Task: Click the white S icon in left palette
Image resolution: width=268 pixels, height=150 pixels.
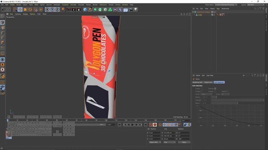Action: pyautogui.click(x=3, y=70)
